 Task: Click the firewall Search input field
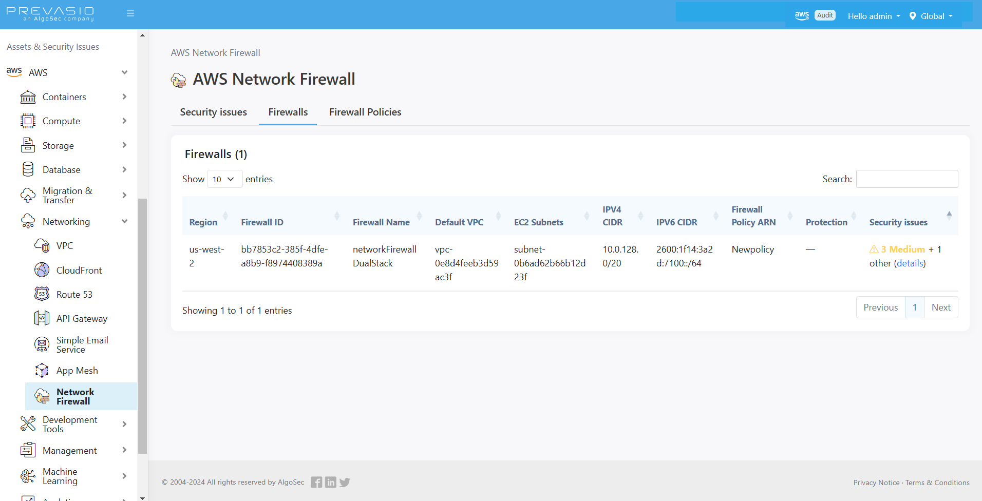pyautogui.click(x=907, y=179)
